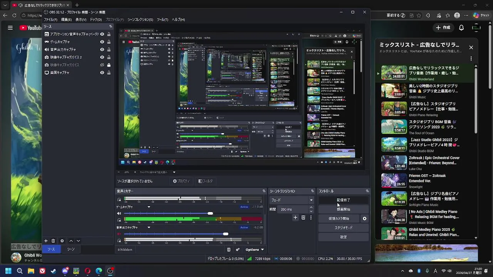The width and height of the screenshot is (493, 277).
Task: Open preview scaling dropdown arrow
Action: click(x=174, y=172)
